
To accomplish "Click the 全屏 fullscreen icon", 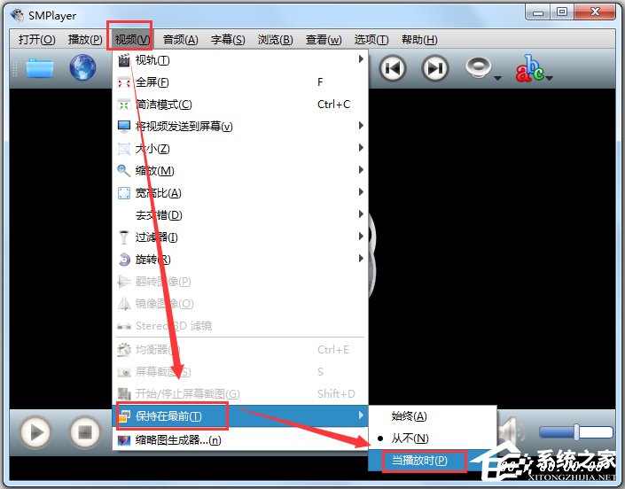I will (124, 82).
